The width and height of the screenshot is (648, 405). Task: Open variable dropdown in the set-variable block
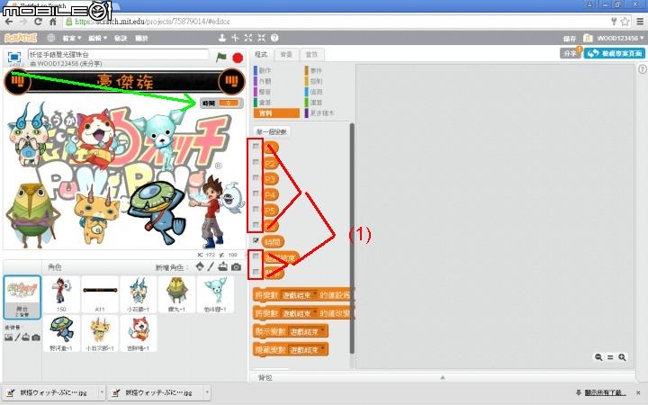tap(300, 295)
